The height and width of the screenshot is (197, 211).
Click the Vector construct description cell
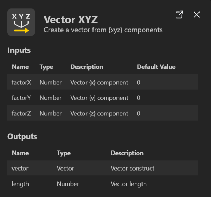coord(132,168)
